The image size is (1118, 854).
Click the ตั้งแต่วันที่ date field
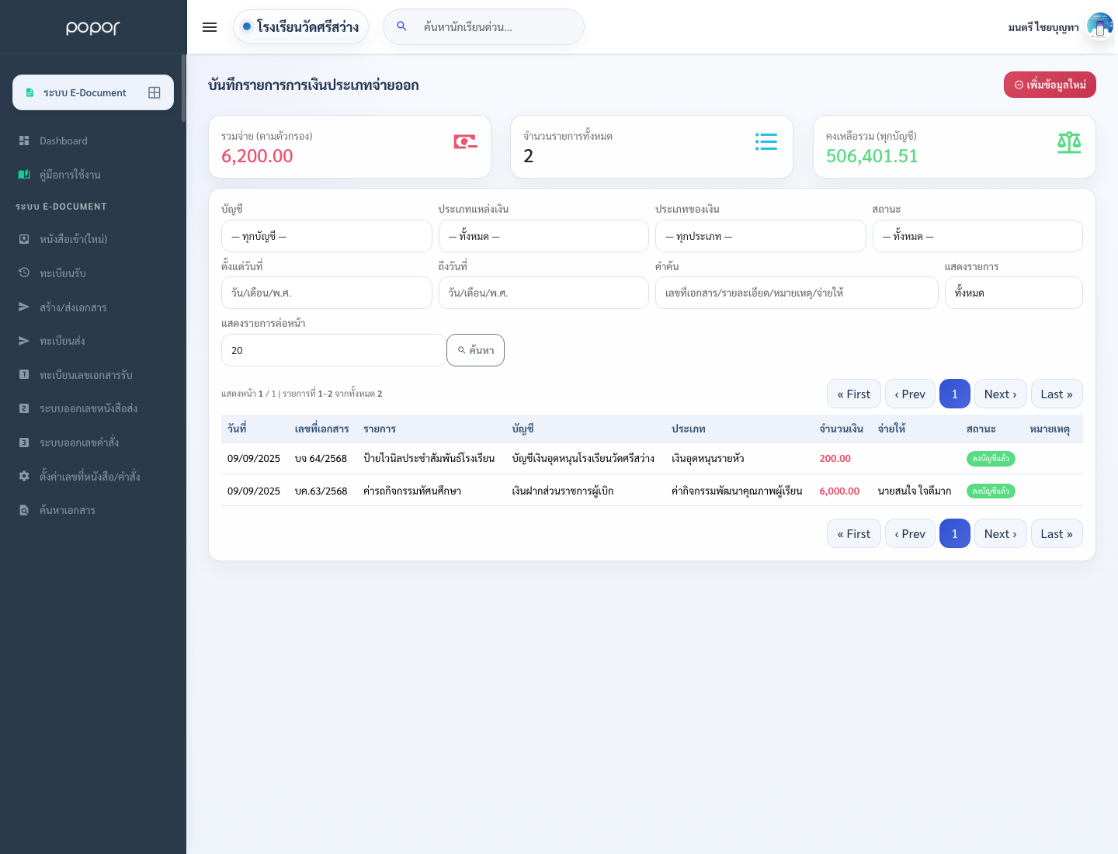[327, 293]
